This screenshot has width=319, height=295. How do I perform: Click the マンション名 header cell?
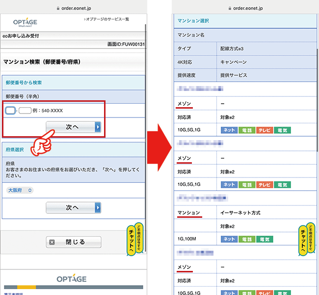(245, 35)
